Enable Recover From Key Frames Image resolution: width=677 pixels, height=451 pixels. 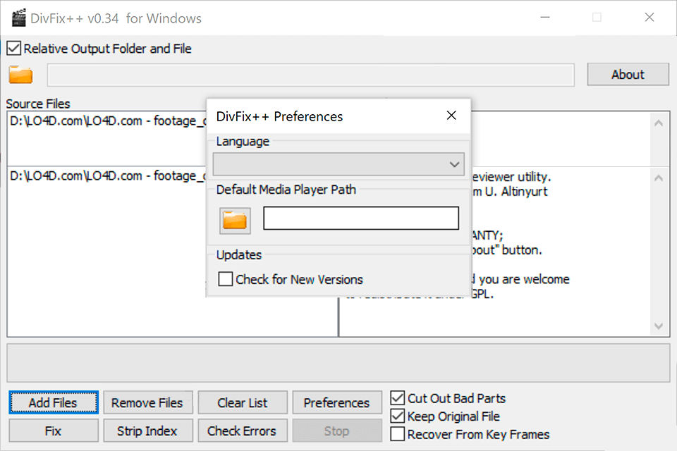coord(398,435)
